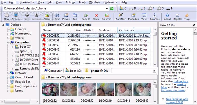
Task: Follow the online tour link
Action: (181, 81)
